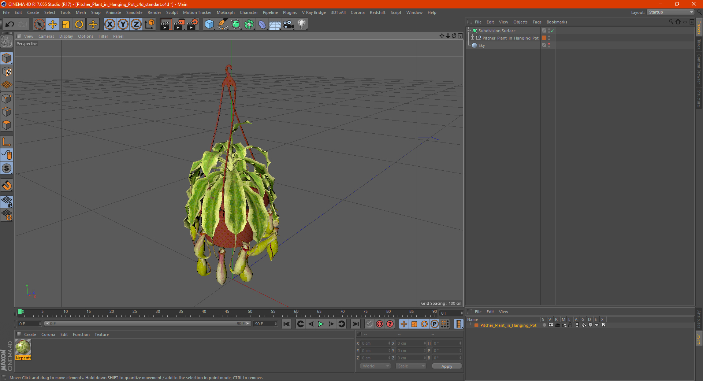Toggle Subdivision Surface enable checkmark
Screen dimensions: 703x381
[x=552, y=31]
